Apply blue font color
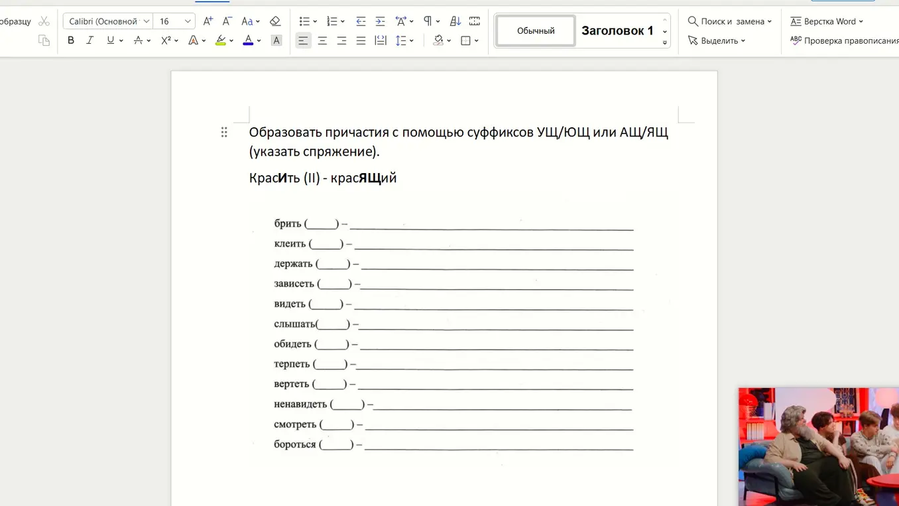The height and width of the screenshot is (506, 899). coord(248,40)
